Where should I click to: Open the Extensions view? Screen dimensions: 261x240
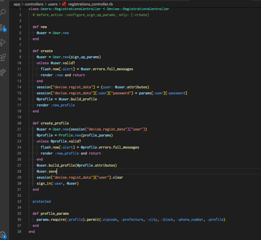click(3, 57)
